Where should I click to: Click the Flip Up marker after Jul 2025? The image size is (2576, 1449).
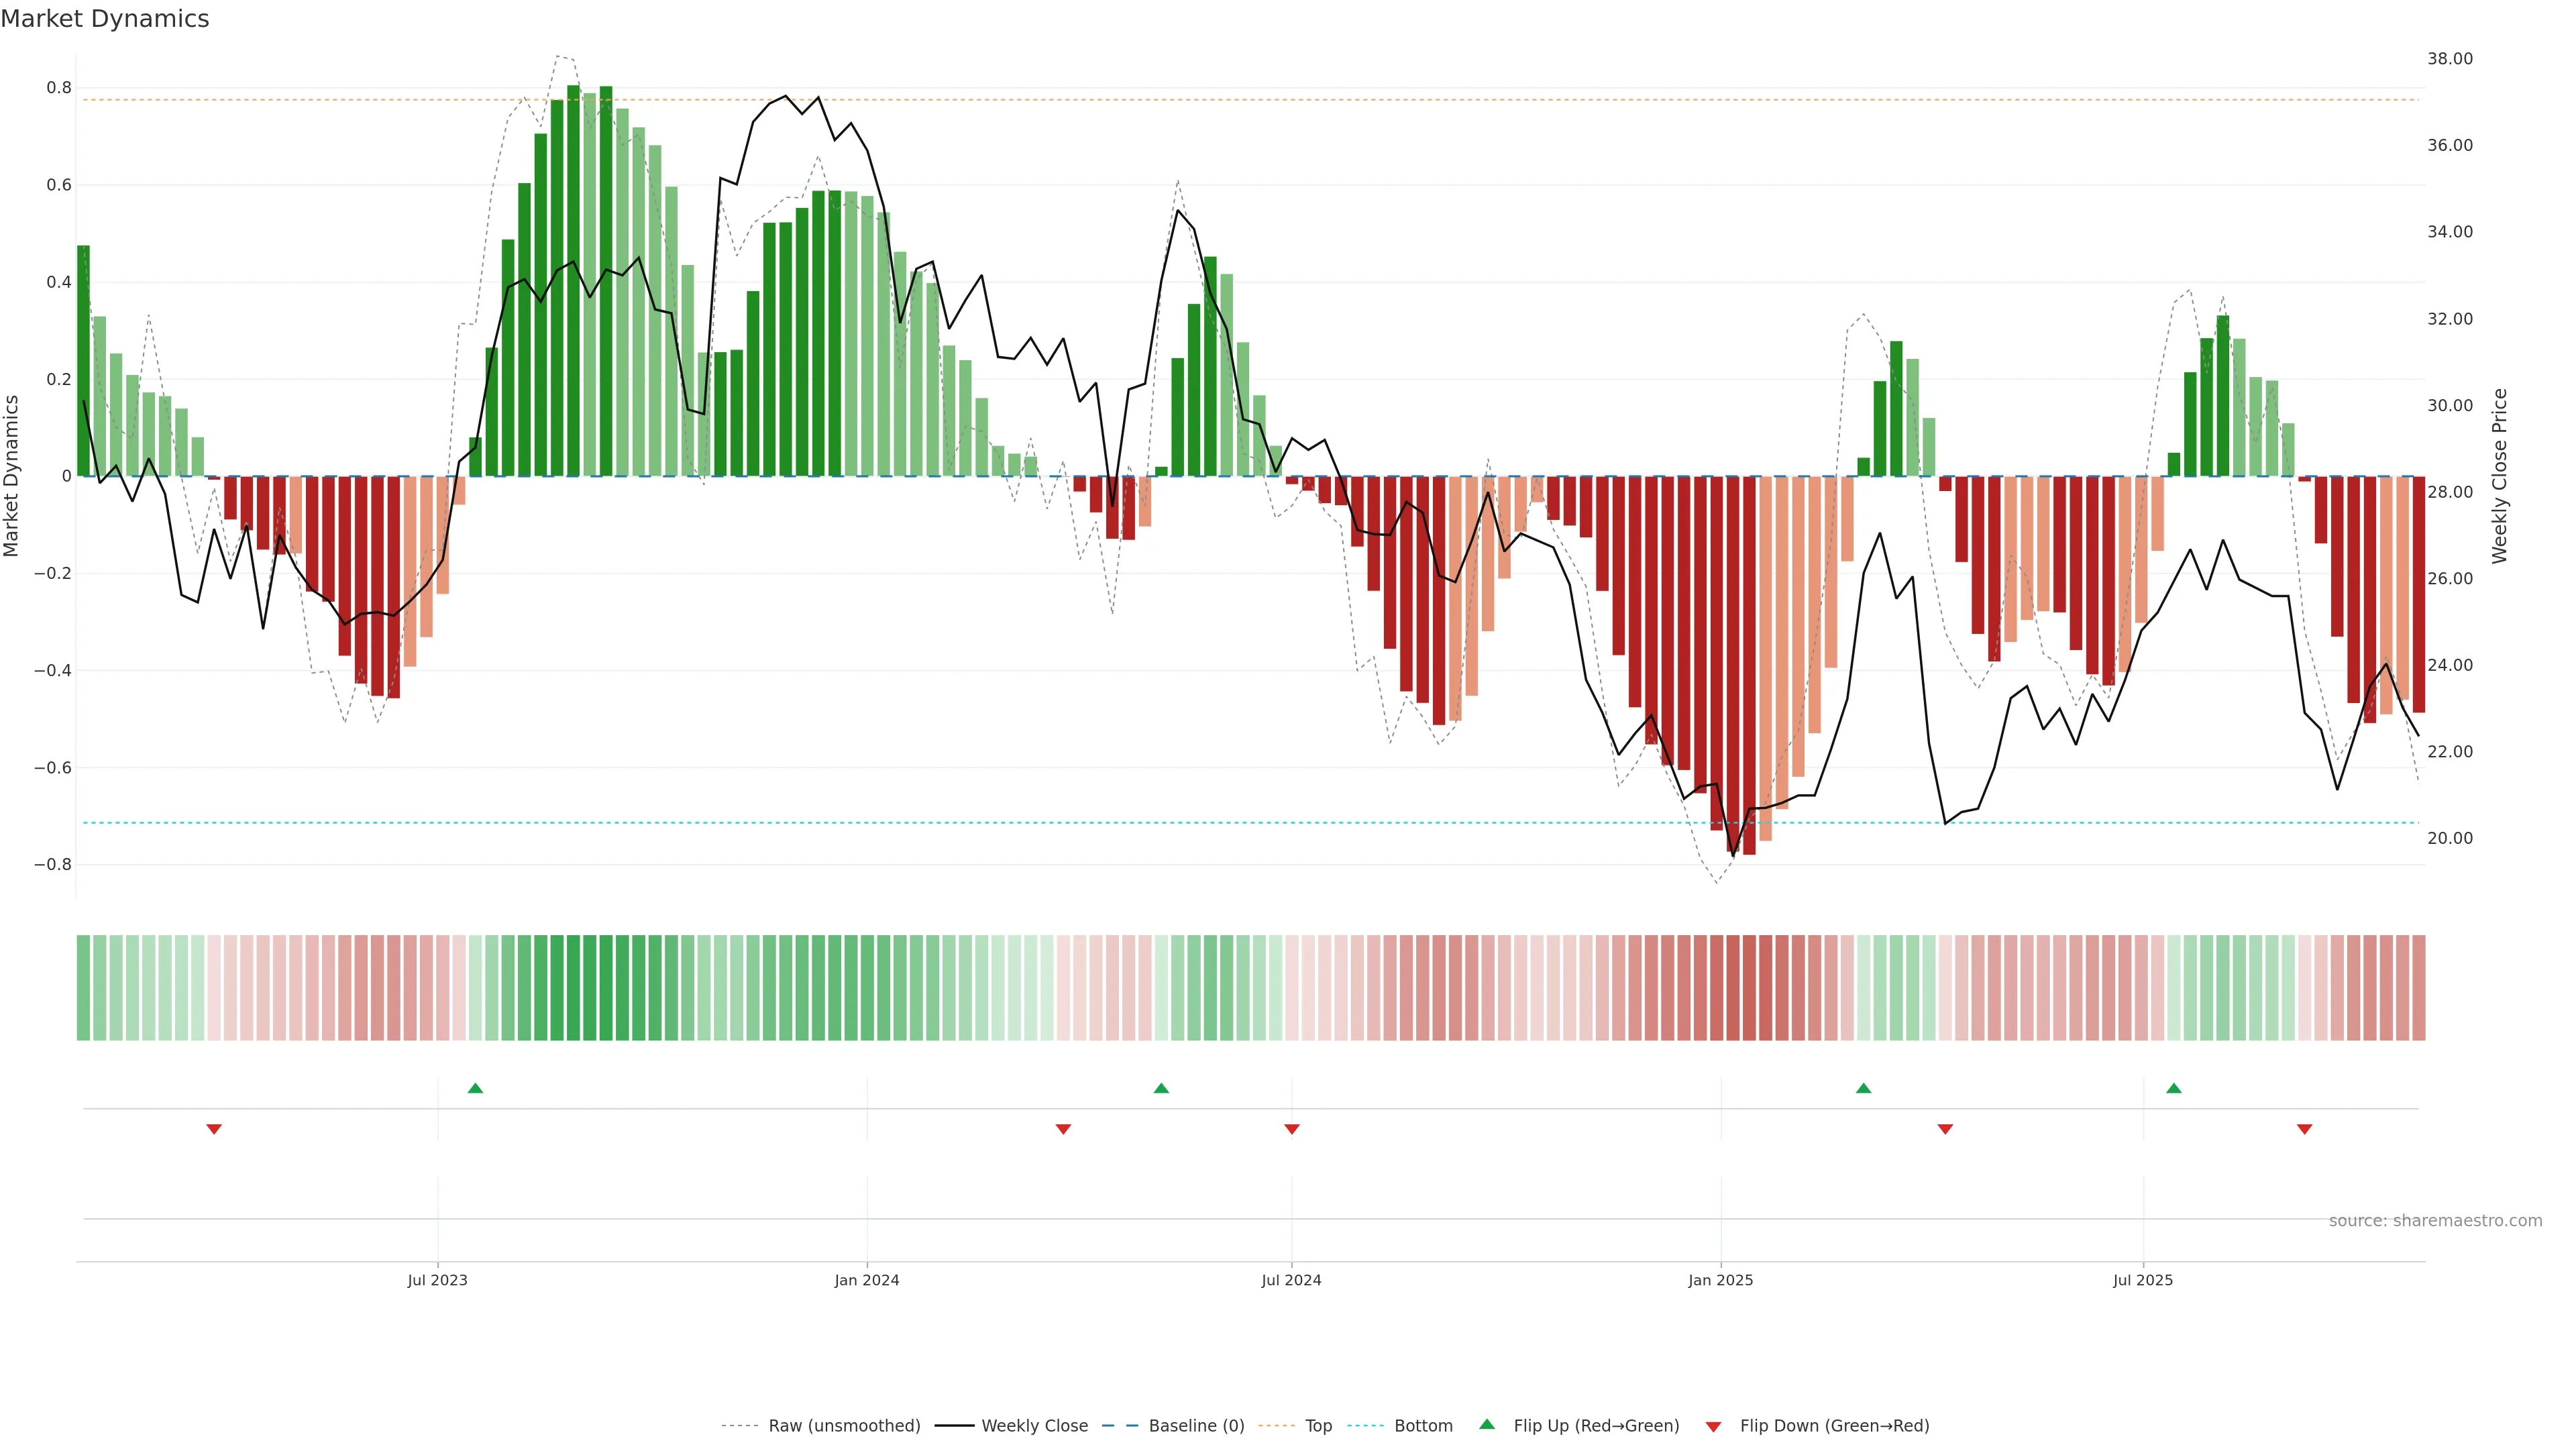(x=2174, y=1088)
